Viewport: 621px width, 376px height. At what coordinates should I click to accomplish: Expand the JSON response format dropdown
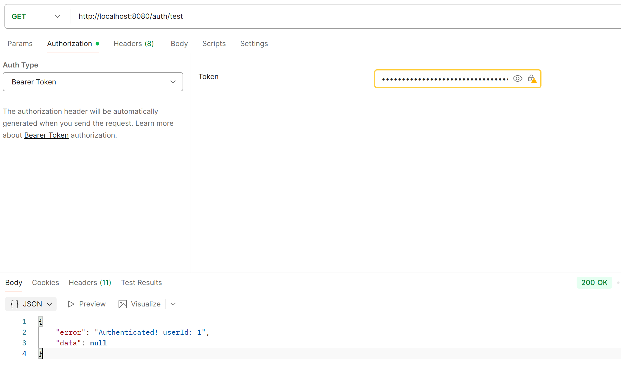pyautogui.click(x=31, y=304)
